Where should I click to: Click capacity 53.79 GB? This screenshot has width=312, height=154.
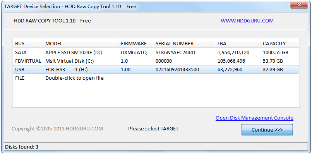point(273,61)
